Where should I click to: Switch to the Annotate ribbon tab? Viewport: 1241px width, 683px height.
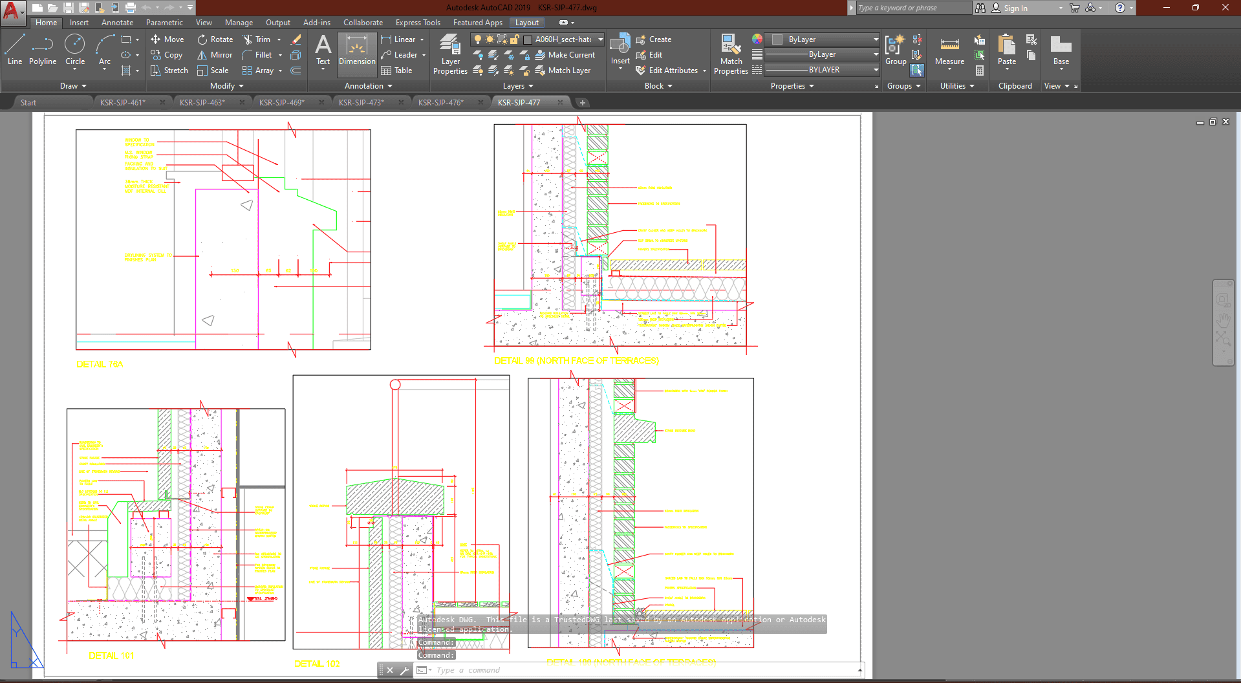(x=117, y=23)
